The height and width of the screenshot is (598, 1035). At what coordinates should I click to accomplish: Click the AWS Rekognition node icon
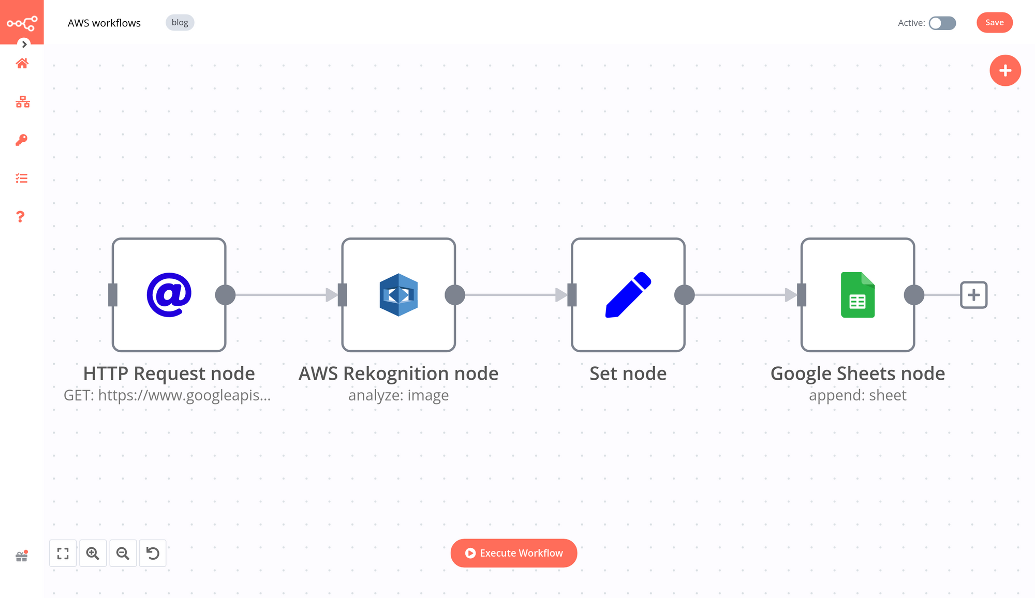click(398, 294)
